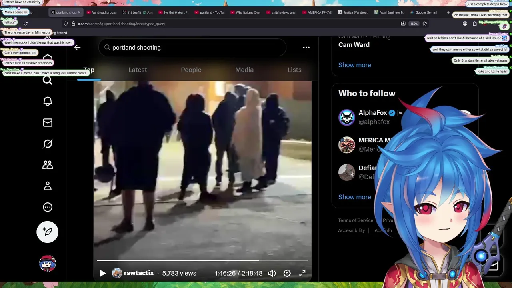Play the video

click(102, 273)
